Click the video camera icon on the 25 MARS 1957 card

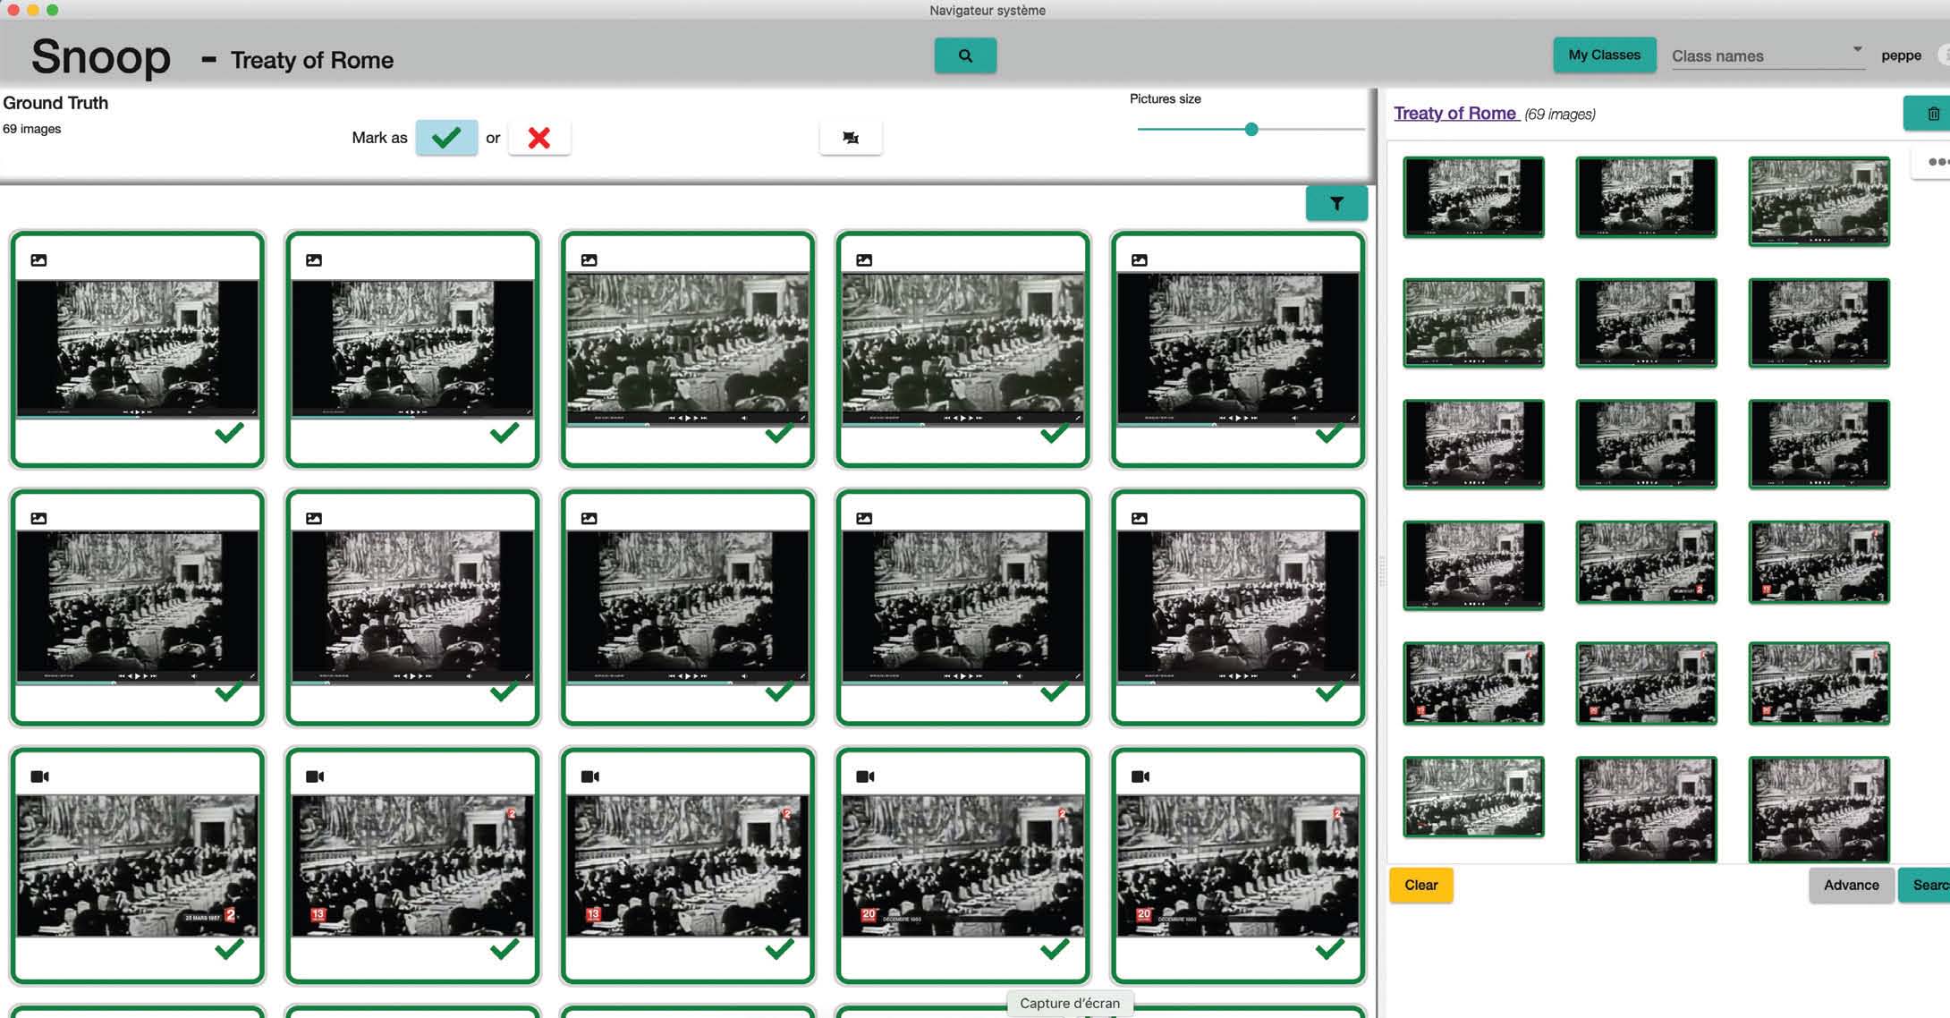pos(40,776)
